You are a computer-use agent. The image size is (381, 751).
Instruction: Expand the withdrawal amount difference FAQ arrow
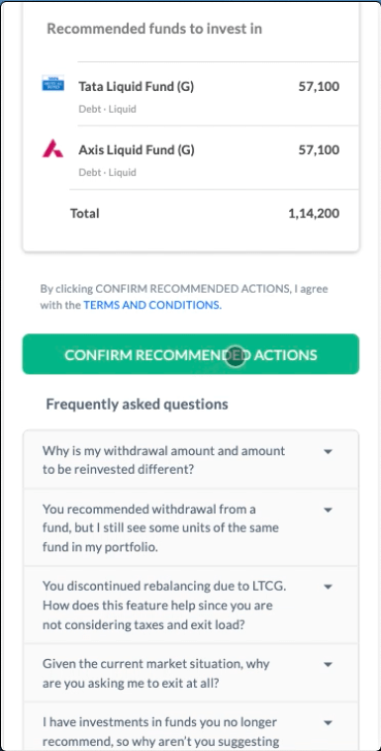point(328,451)
